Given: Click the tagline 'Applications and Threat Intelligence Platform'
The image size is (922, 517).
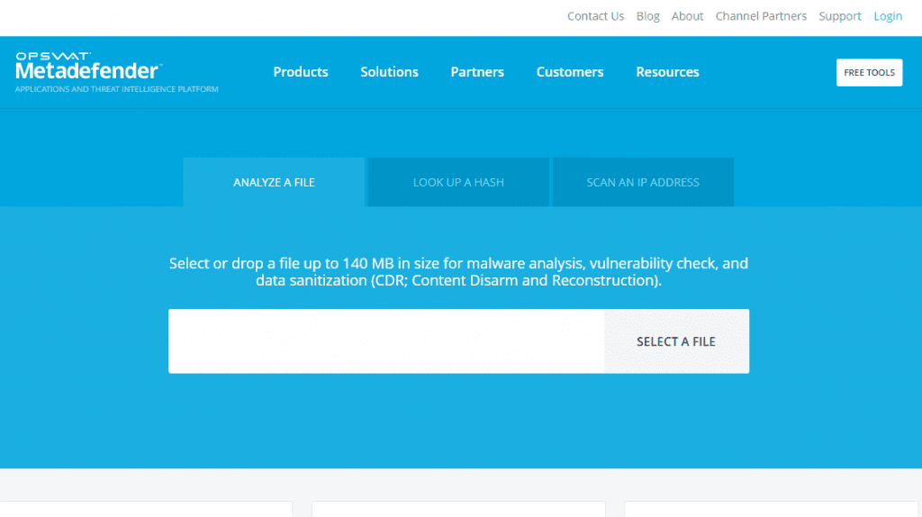Looking at the screenshot, I should (116, 89).
